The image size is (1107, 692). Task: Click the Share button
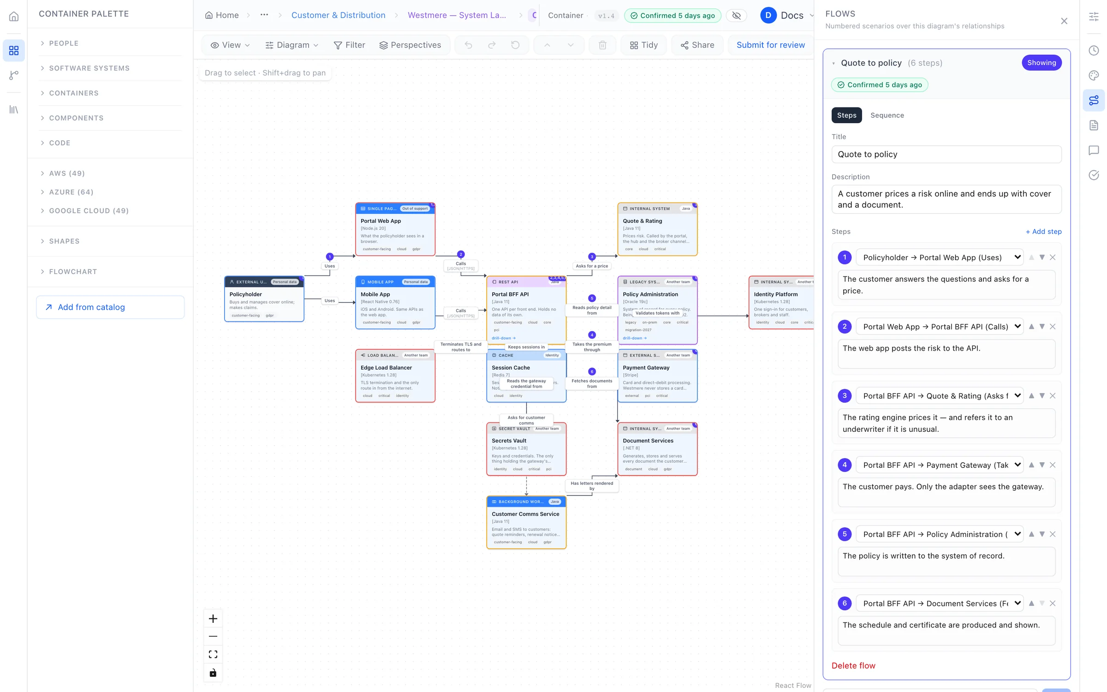coord(697,45)
